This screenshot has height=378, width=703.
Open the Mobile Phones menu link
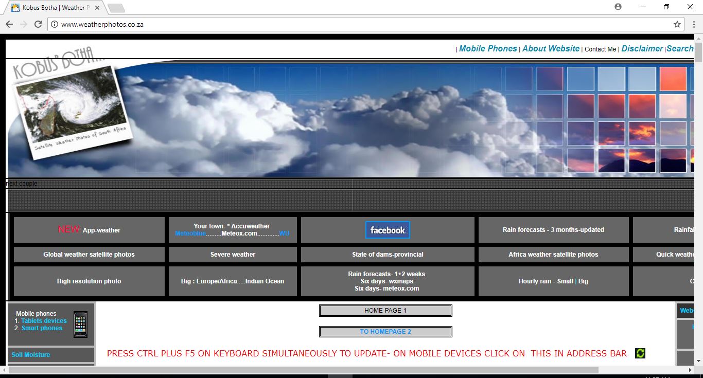click(x=488, y=48)
